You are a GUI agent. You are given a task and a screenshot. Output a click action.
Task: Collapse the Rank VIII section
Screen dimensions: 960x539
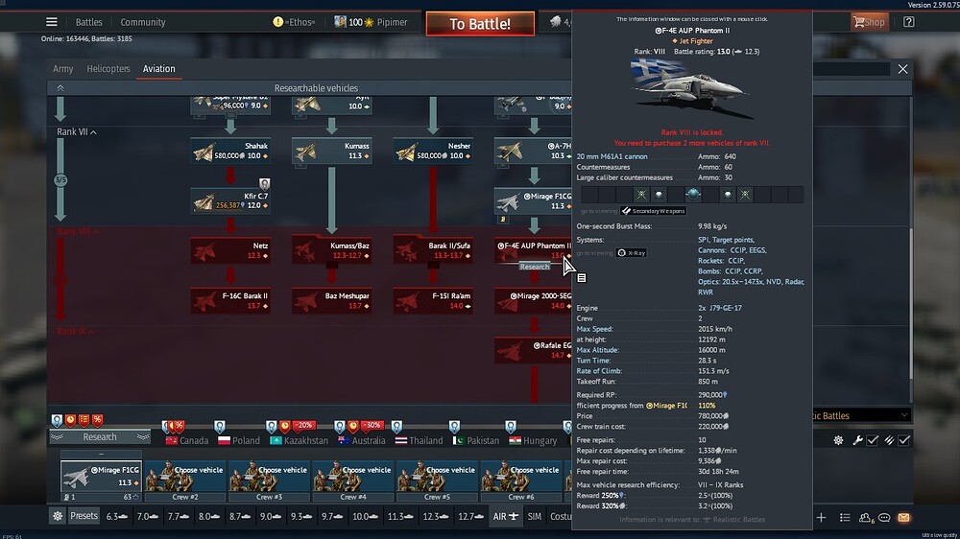coord(78,232)
